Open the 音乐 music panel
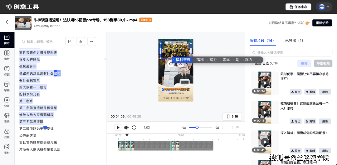The width and height of the screenshot is (337, 165). [7, 118]
